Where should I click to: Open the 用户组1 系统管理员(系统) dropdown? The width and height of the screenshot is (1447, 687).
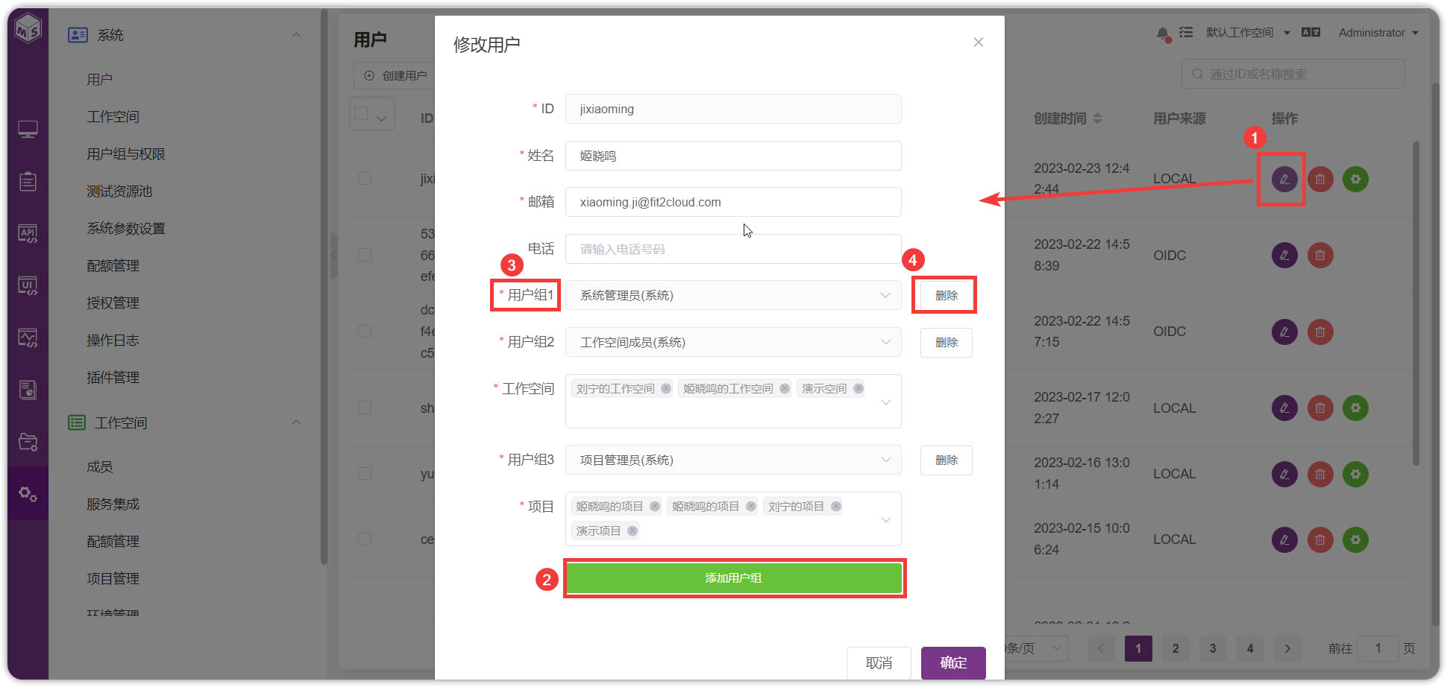pyautogui.click(x=733, y=295)
